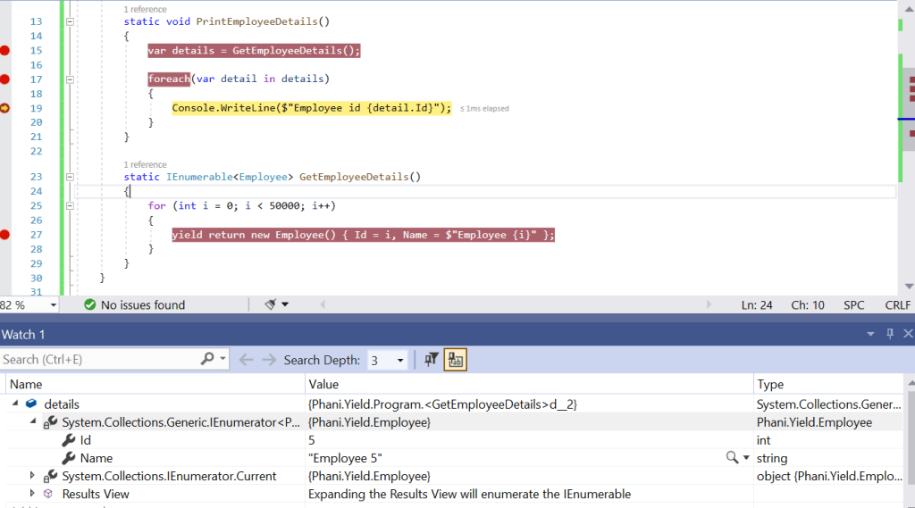The width and height of the screenshot is (915, 508).
Task: Click the pin icon on Watch 1 panel
Action: (889, 334)
